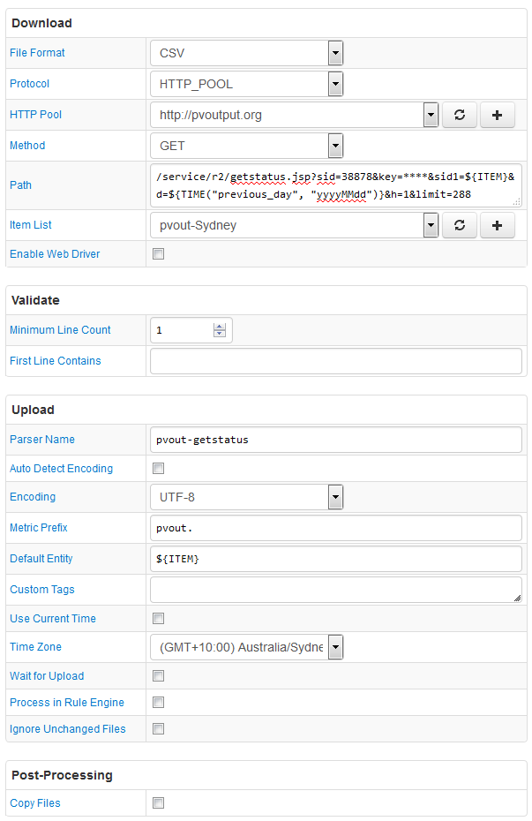Click the Upload section heading

tap(33, 410)
